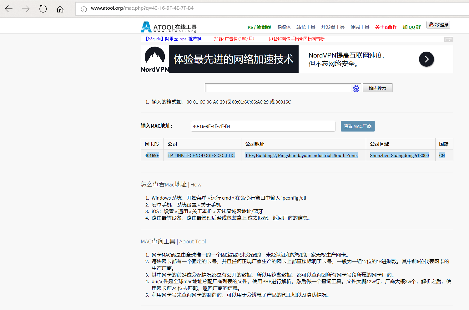Click the 40169F table cell
Screen dimensions: 469x310
pos(152,155)
